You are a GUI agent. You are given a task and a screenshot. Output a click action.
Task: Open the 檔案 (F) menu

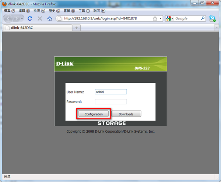click(x=10, y=11)
